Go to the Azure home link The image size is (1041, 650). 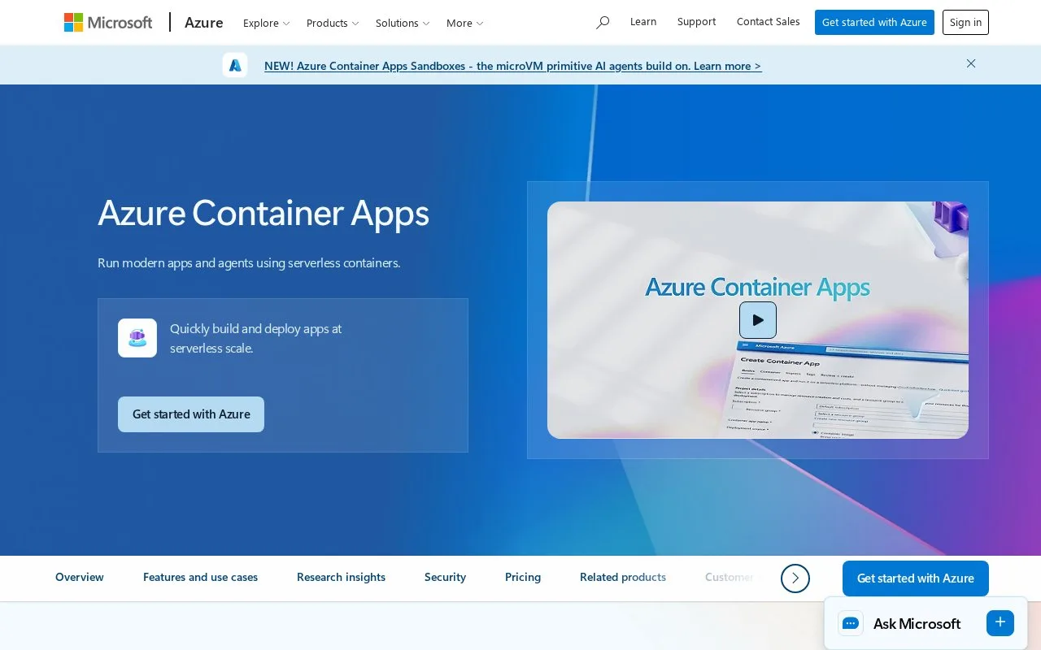[204, 23]
